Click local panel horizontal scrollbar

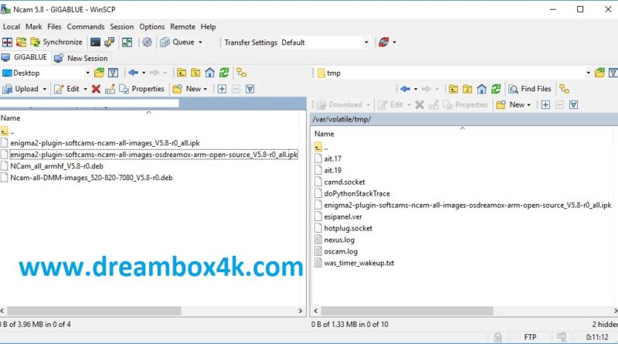click(94, 311)
